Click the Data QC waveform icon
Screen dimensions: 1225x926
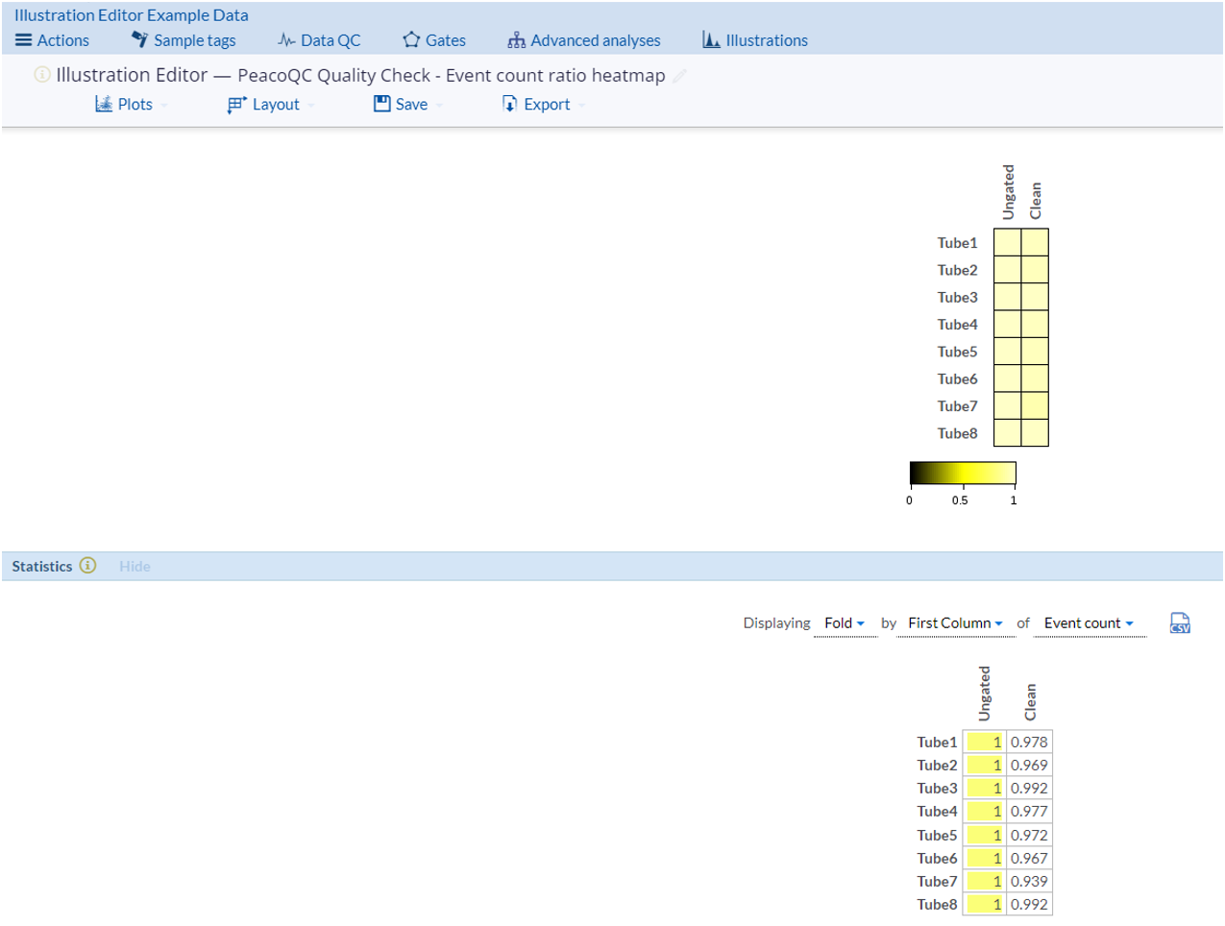click(x=286, y=40)
